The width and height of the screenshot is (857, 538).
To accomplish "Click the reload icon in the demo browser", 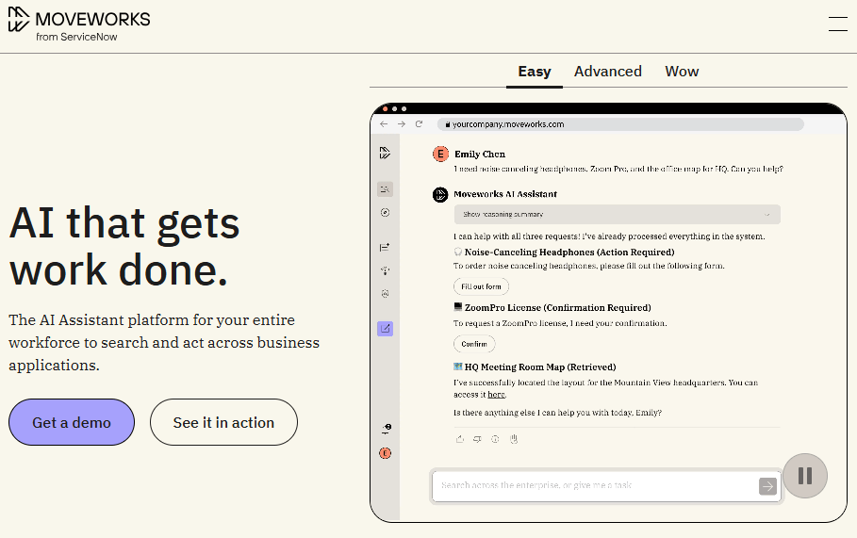I will (x=419, y=124).
